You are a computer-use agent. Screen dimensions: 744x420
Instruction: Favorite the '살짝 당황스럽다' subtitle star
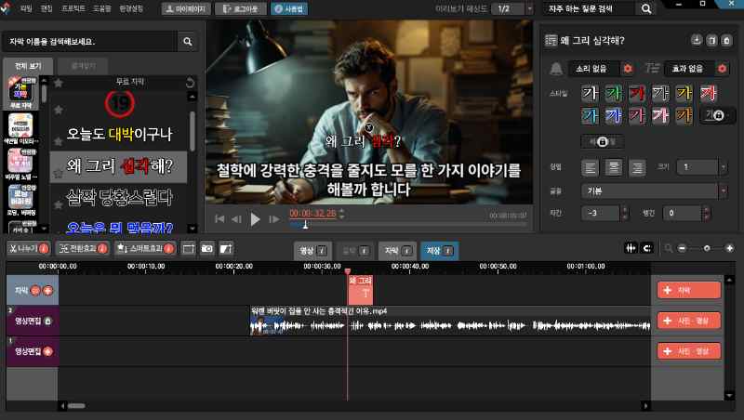(59, 204)
